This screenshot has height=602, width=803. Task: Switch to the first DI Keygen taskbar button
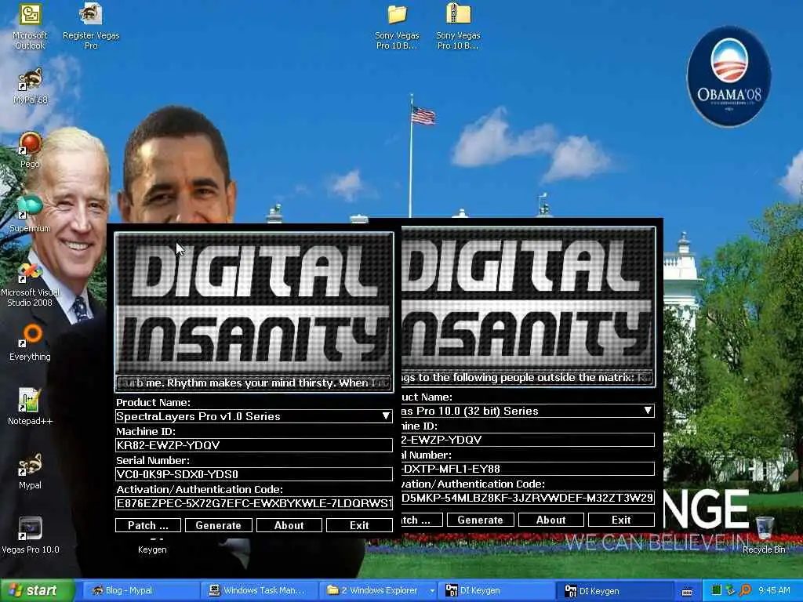(x=496, y=590)
